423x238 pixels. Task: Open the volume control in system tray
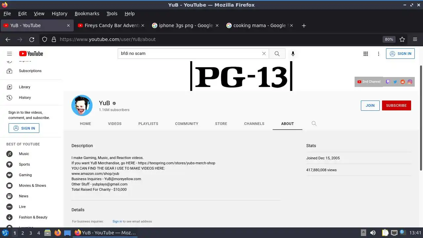pyautogui.click(x=373, y=233)
